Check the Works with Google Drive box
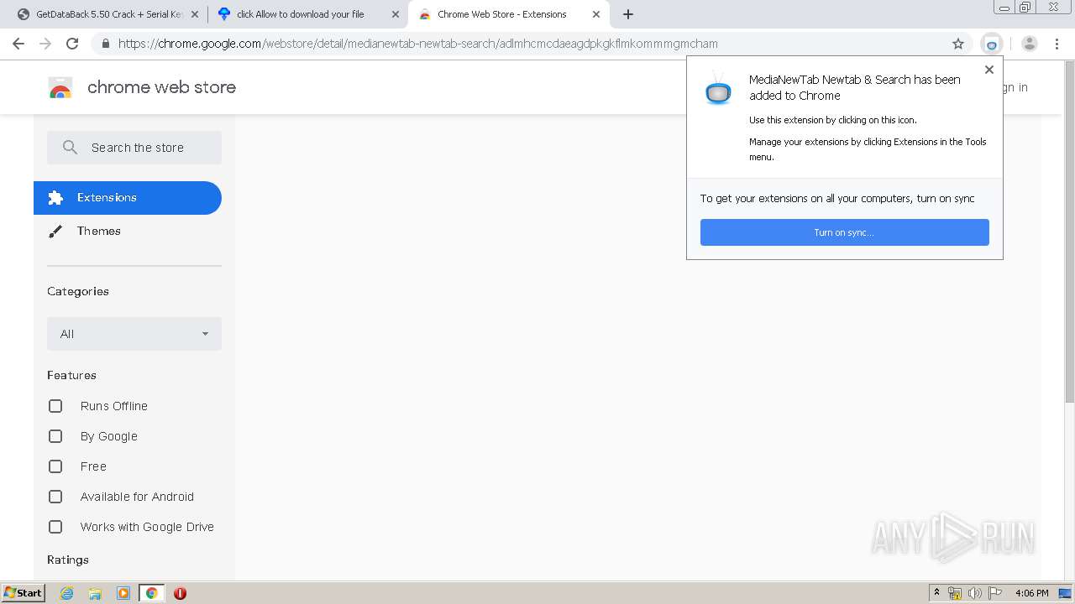 click(55, 527)
